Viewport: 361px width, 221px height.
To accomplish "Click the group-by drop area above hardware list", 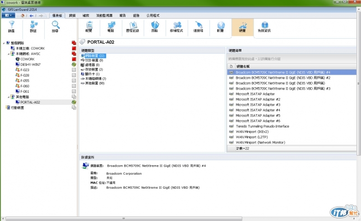I will pos(292,59).
